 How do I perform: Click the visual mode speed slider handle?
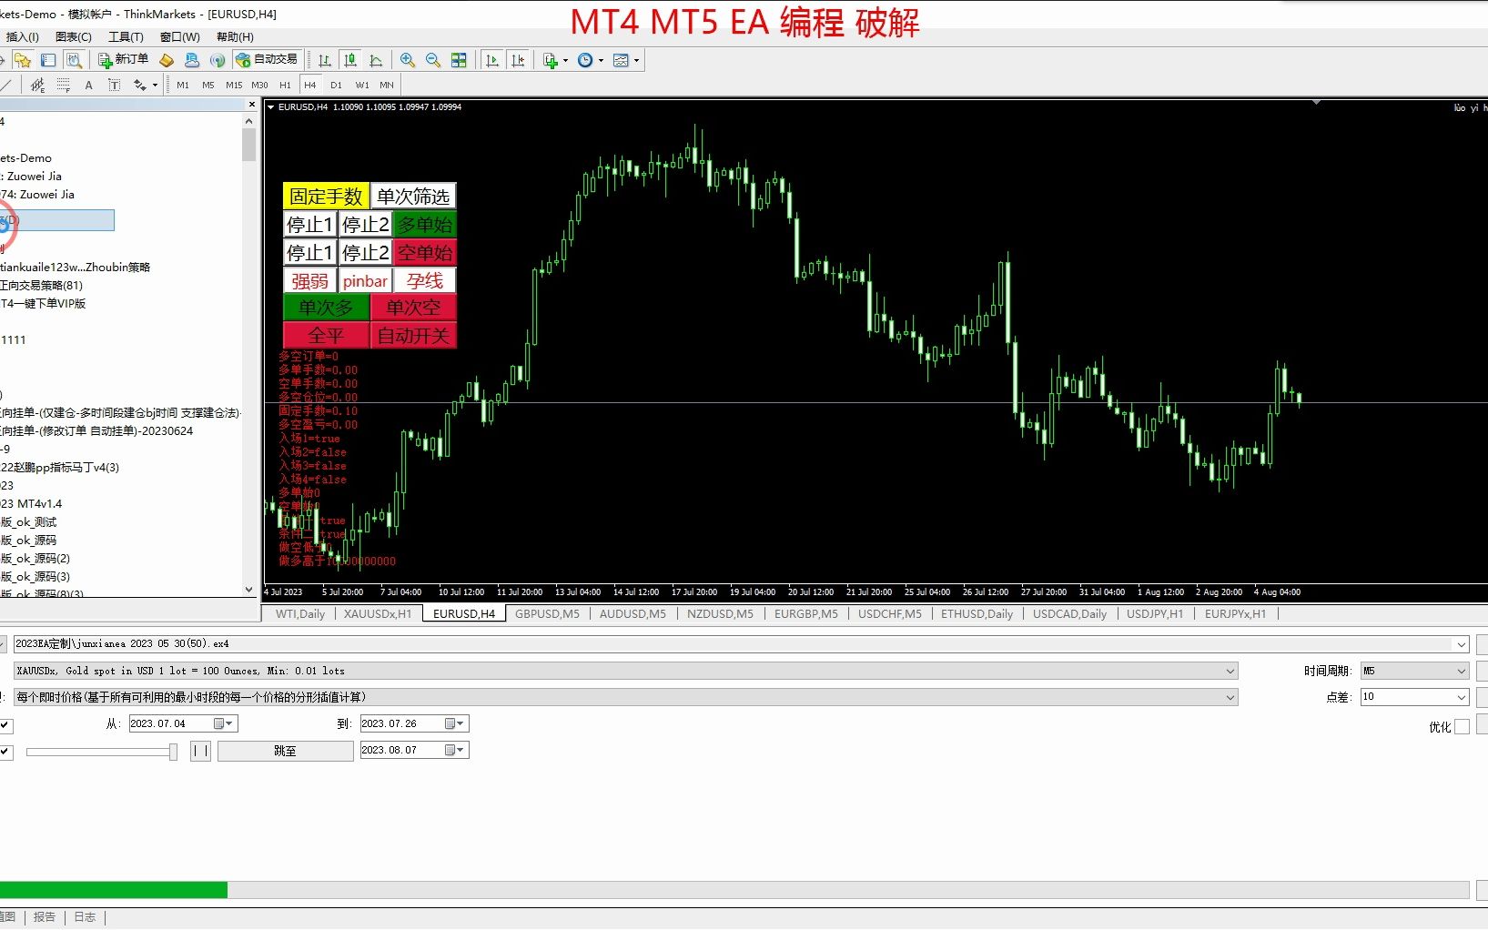tap(173, 752)
